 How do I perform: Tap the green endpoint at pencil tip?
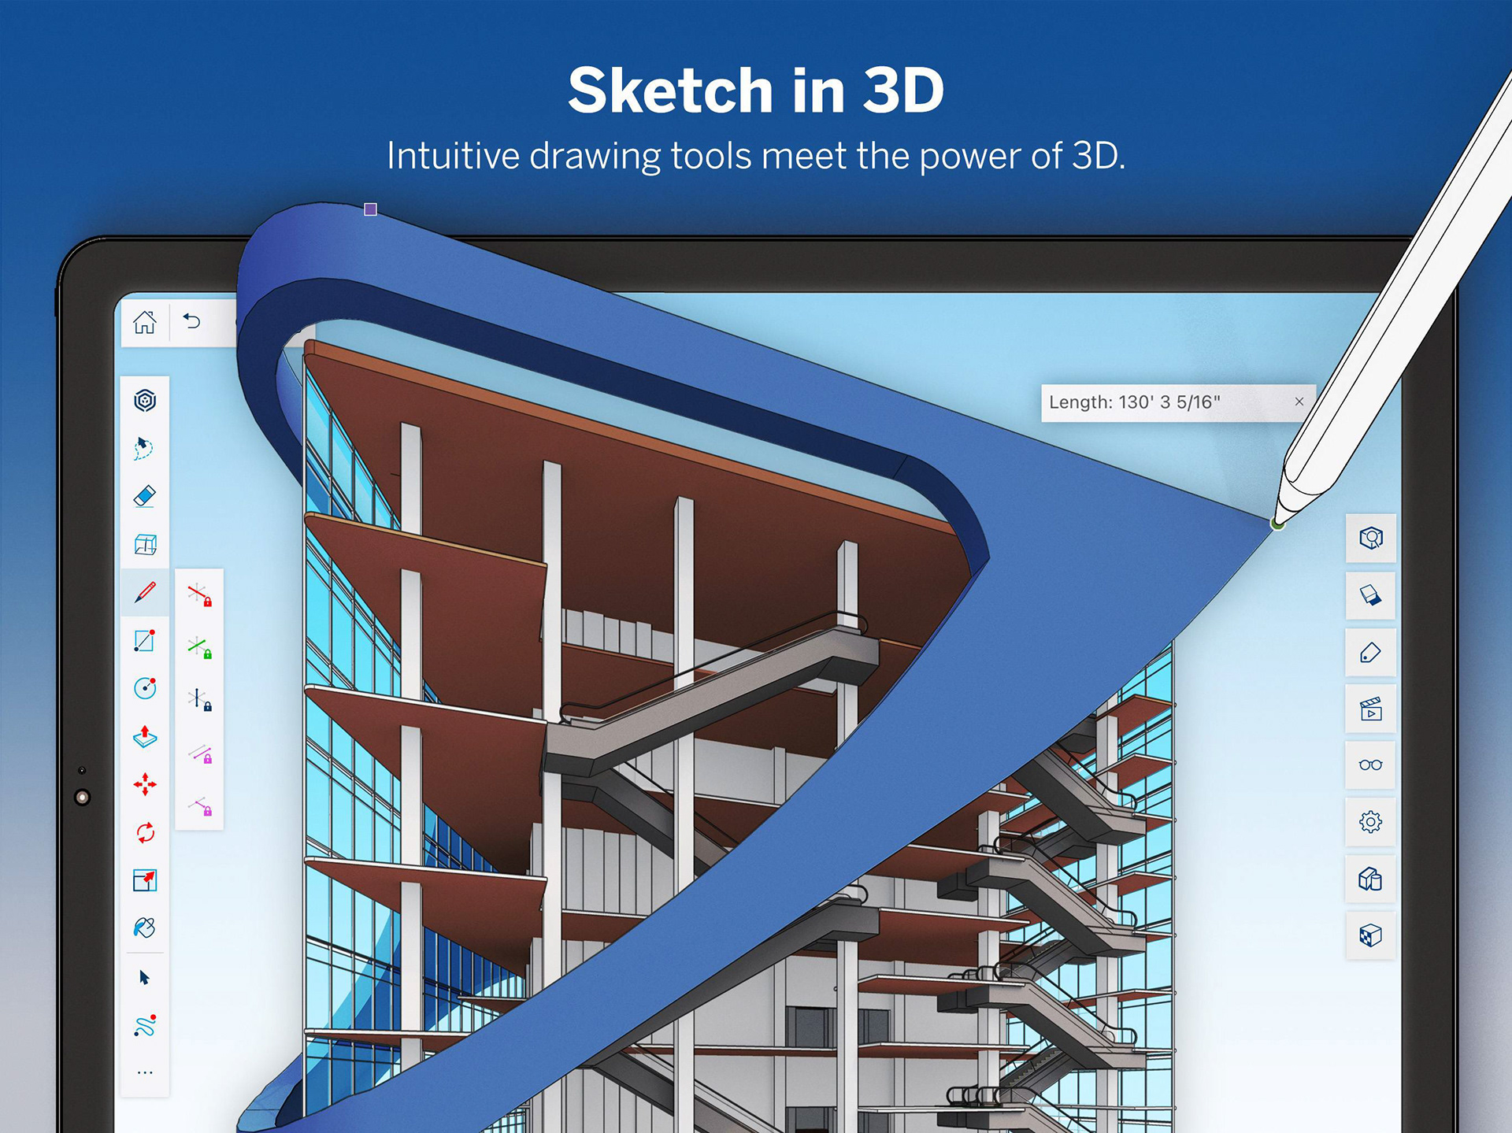tap(1277, 524)
